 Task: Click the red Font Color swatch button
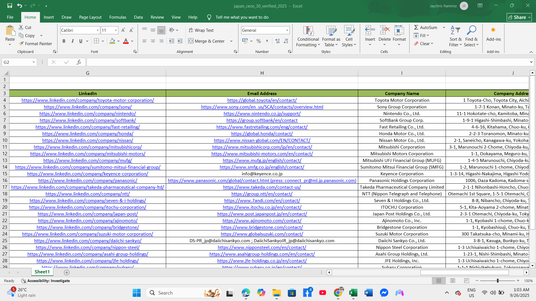pos(126,41)
